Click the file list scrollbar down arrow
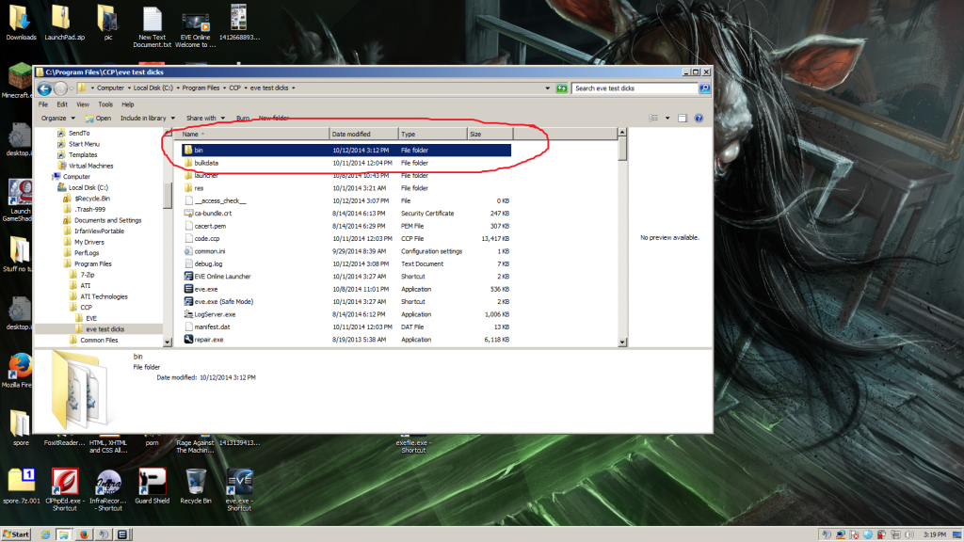Screen dimensions: 964x542 (x=622, y=343)
